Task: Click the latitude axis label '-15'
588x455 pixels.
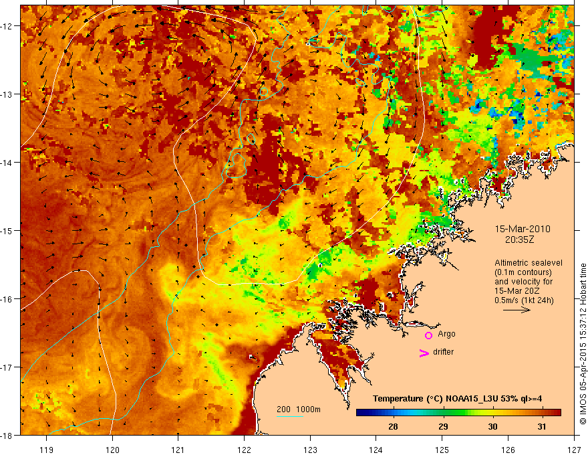Action: tap(7, 231)
